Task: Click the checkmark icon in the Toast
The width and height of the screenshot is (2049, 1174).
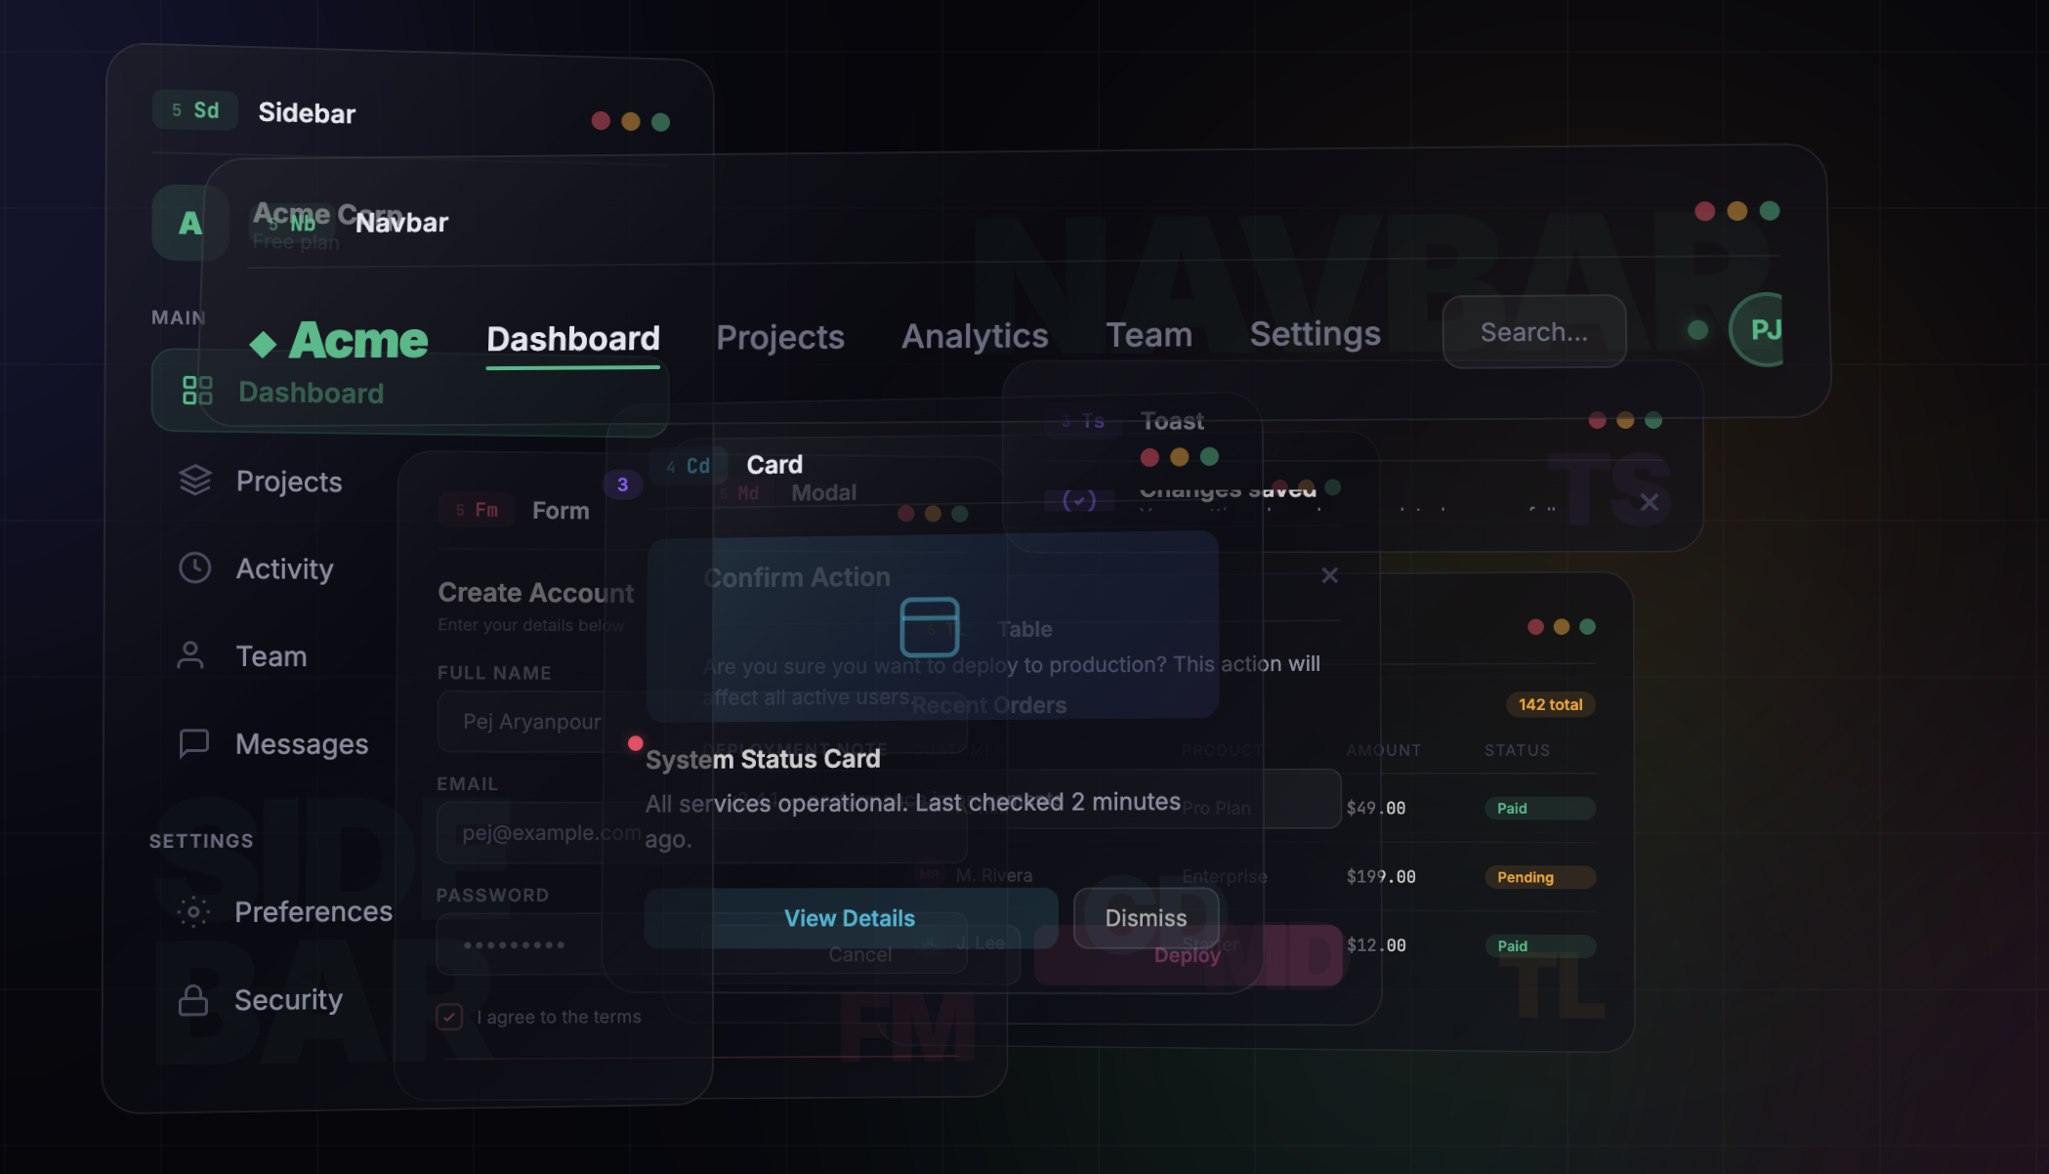Action: tap(1079, 500)
